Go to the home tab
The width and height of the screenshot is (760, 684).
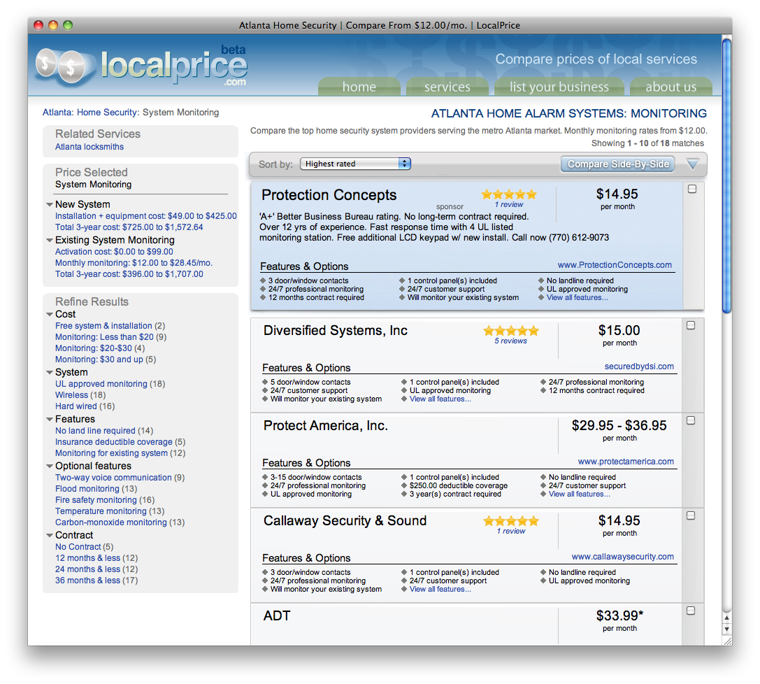tap(359, 87)
